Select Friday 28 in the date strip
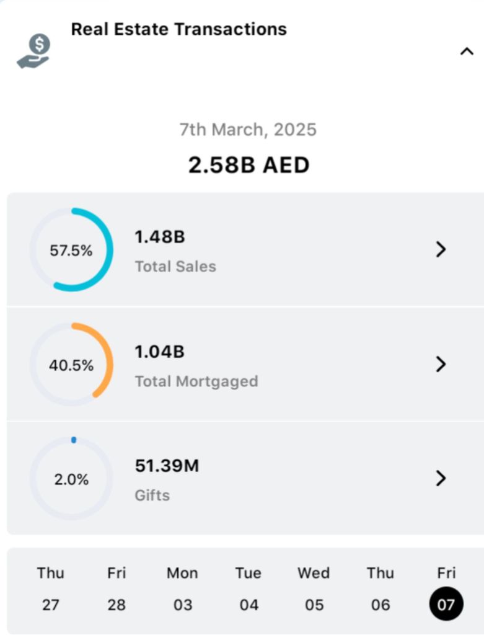 tap(117, 589)
